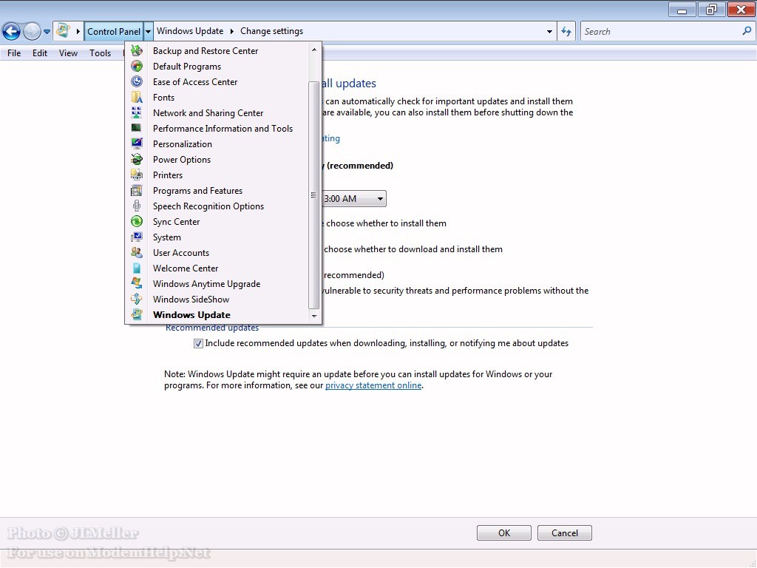The height and width of the screenshot is (568, 757).
Task: Click the Network and Sharing Center icon
Action: pos(137,112)
